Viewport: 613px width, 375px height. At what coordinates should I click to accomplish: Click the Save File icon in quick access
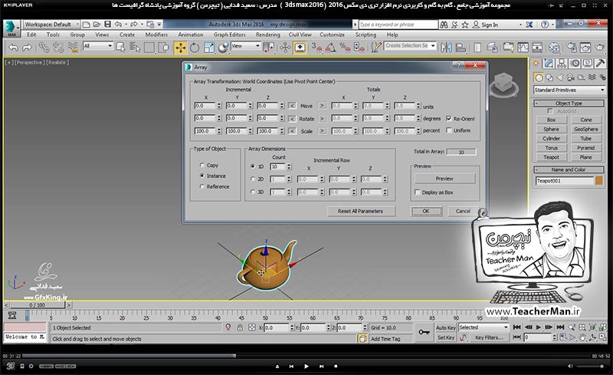point(107,25)
